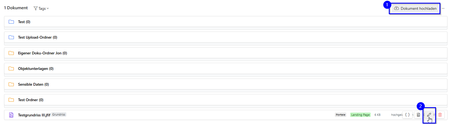Click the pencil edit icon for Testgrundriss III.jfif
451x124 pixels.
(429, 115)
